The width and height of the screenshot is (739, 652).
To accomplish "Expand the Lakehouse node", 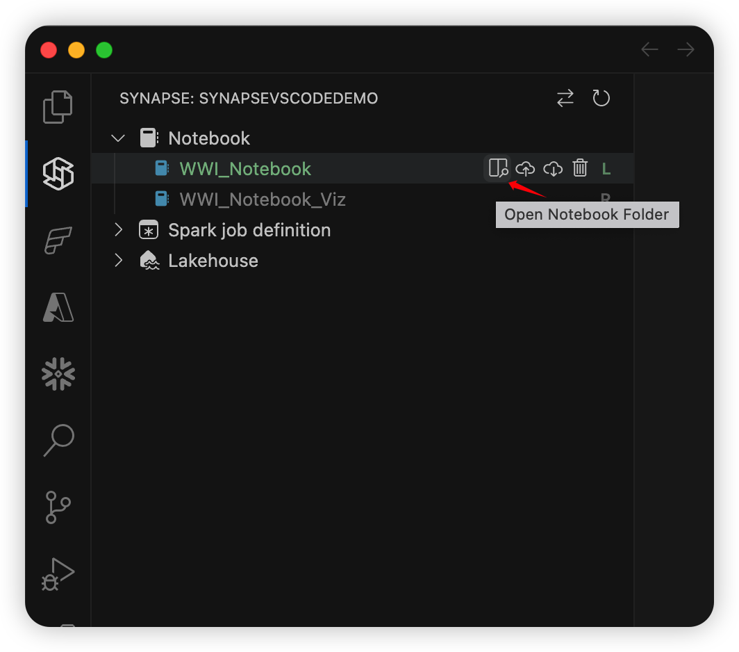I will point(118,261).
